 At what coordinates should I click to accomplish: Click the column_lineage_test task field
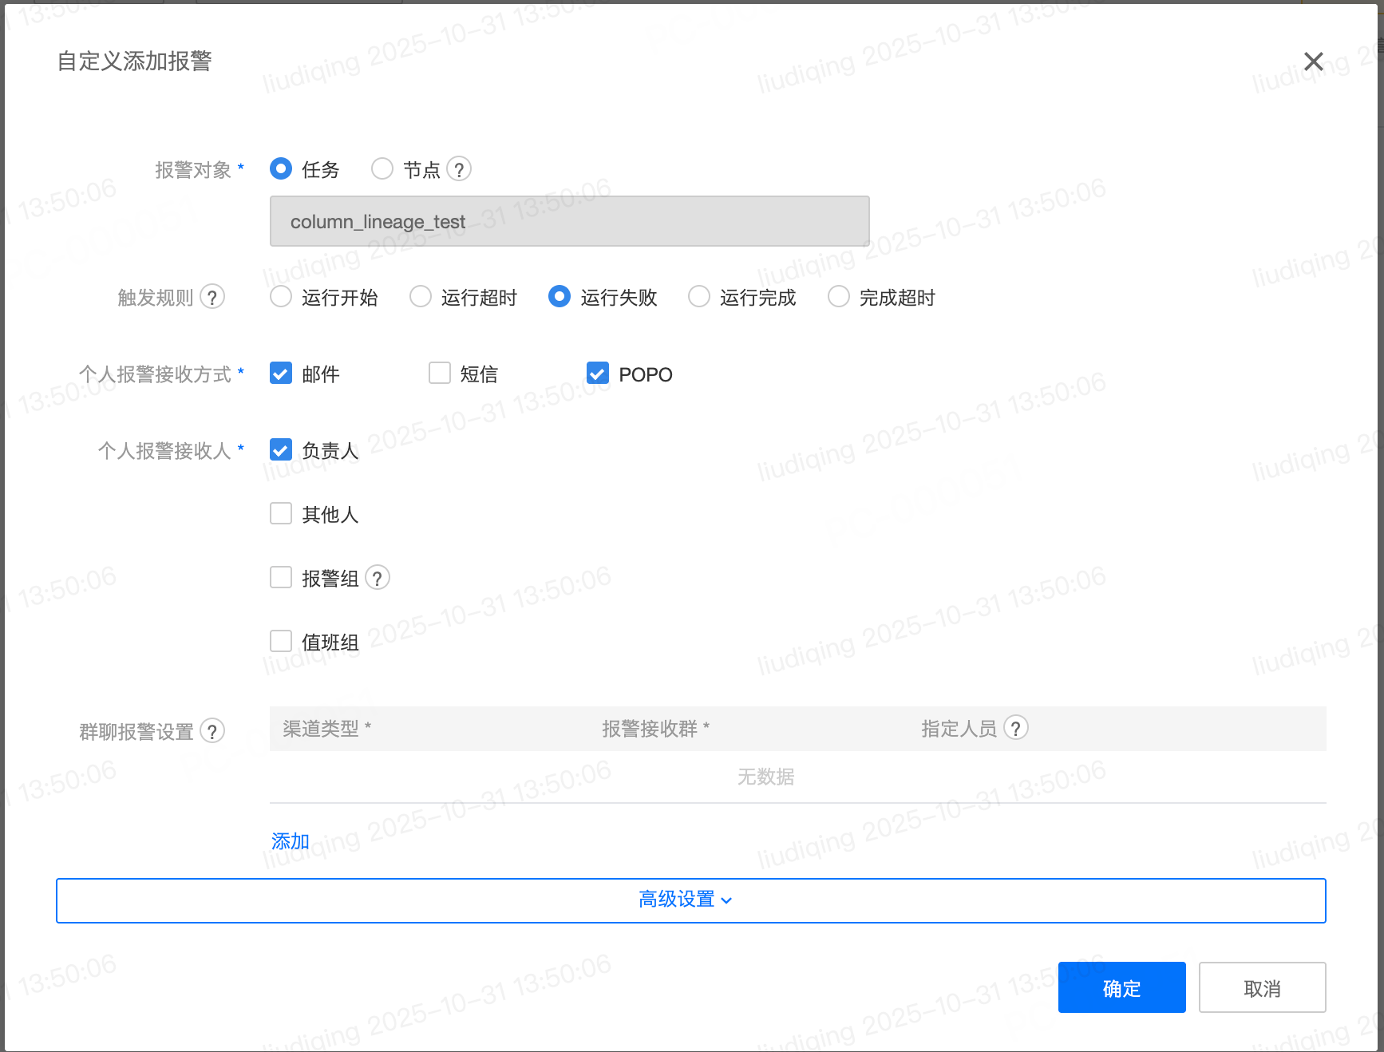[569, 221]
